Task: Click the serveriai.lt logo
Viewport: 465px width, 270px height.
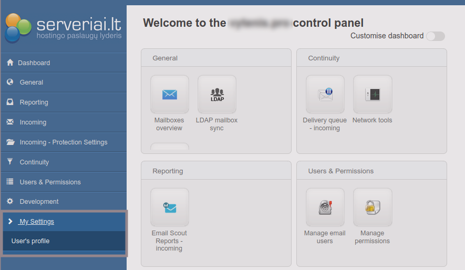Action: point(63,27)
